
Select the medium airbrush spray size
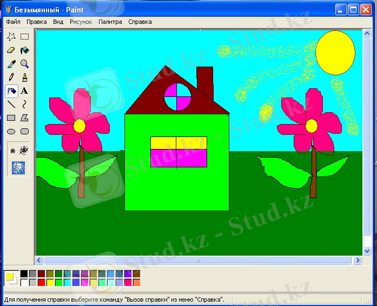click(x=24, y=150)
